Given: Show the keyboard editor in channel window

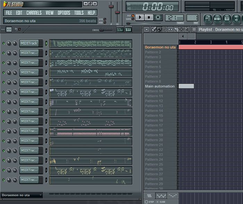Looking at the screenshot, I should pos(128,29).
